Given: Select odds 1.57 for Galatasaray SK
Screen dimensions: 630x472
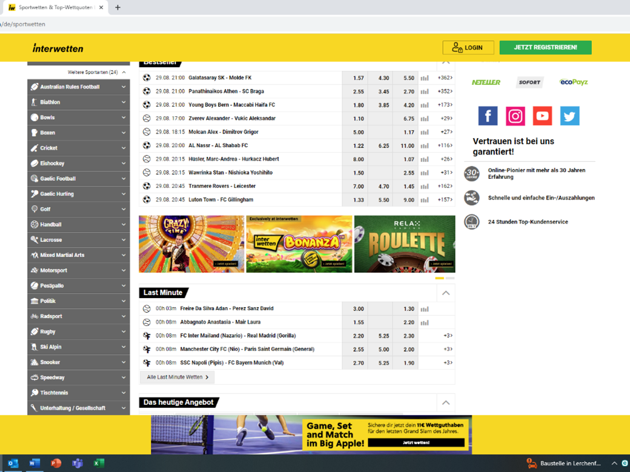Looking at the screenshot, I should tap(358, 78).
